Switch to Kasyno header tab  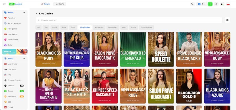46,4
